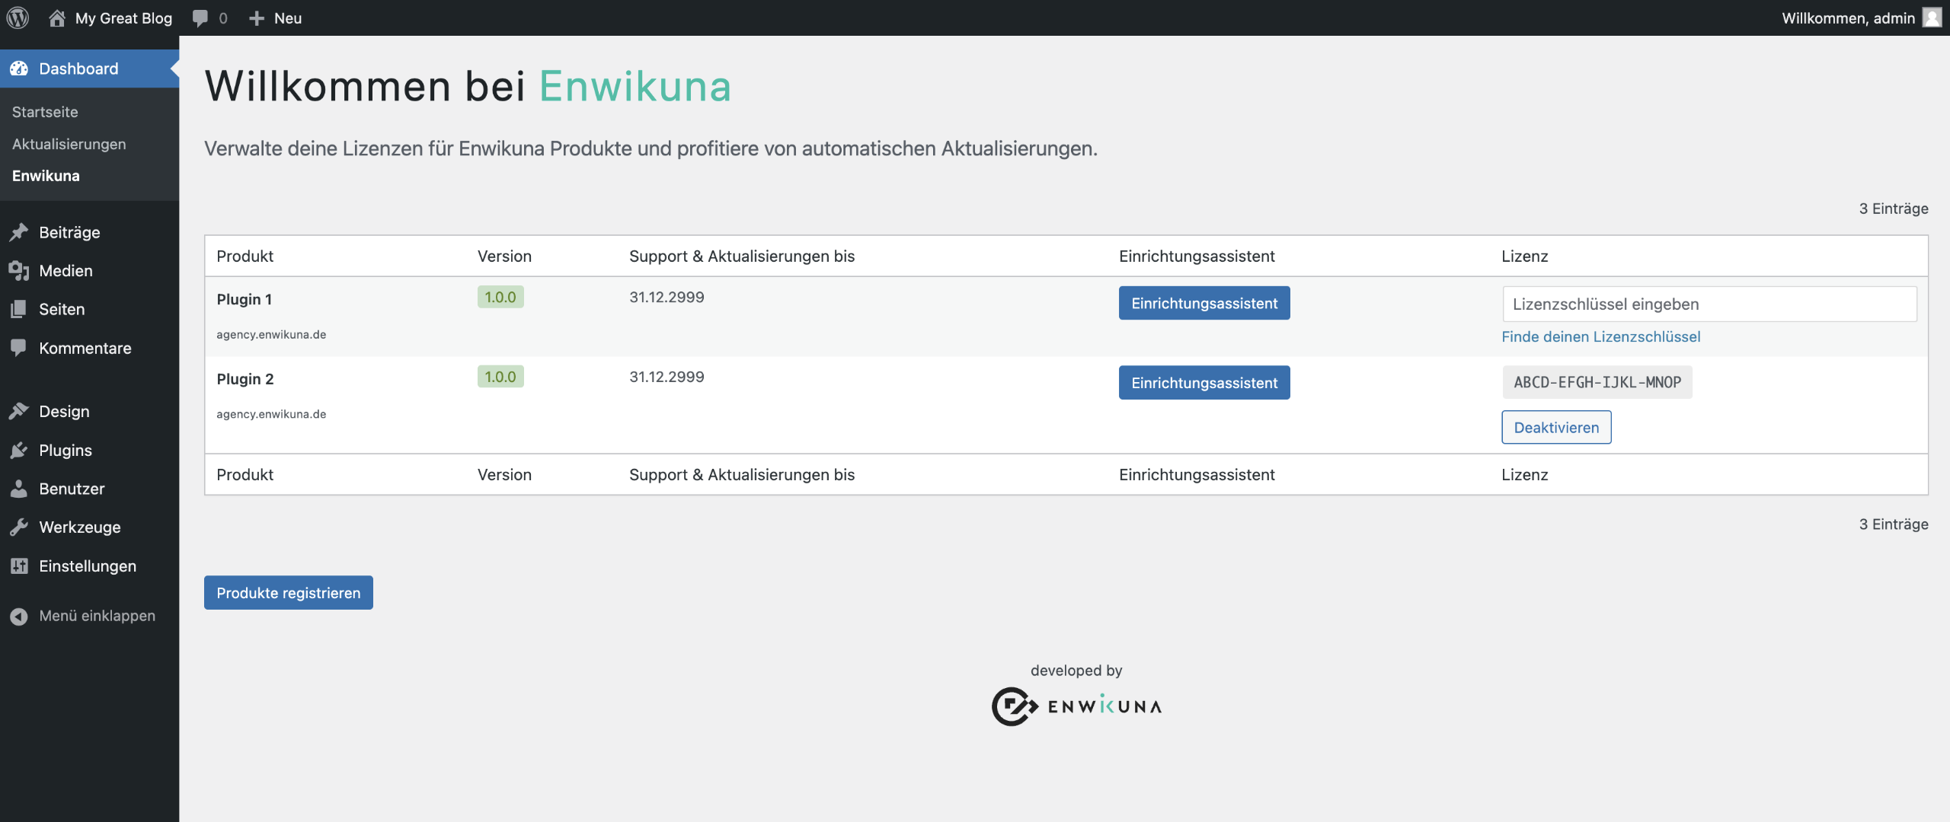Click top Support & Aktualisierungen bis header
Image resolution: width=1950 pixels, height=822 pixels.
coord(742,256)
